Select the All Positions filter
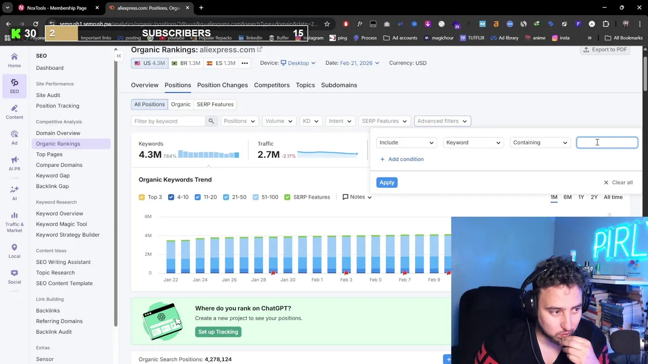The height and width of the screenshot is (364, 648). pos(149,104)
